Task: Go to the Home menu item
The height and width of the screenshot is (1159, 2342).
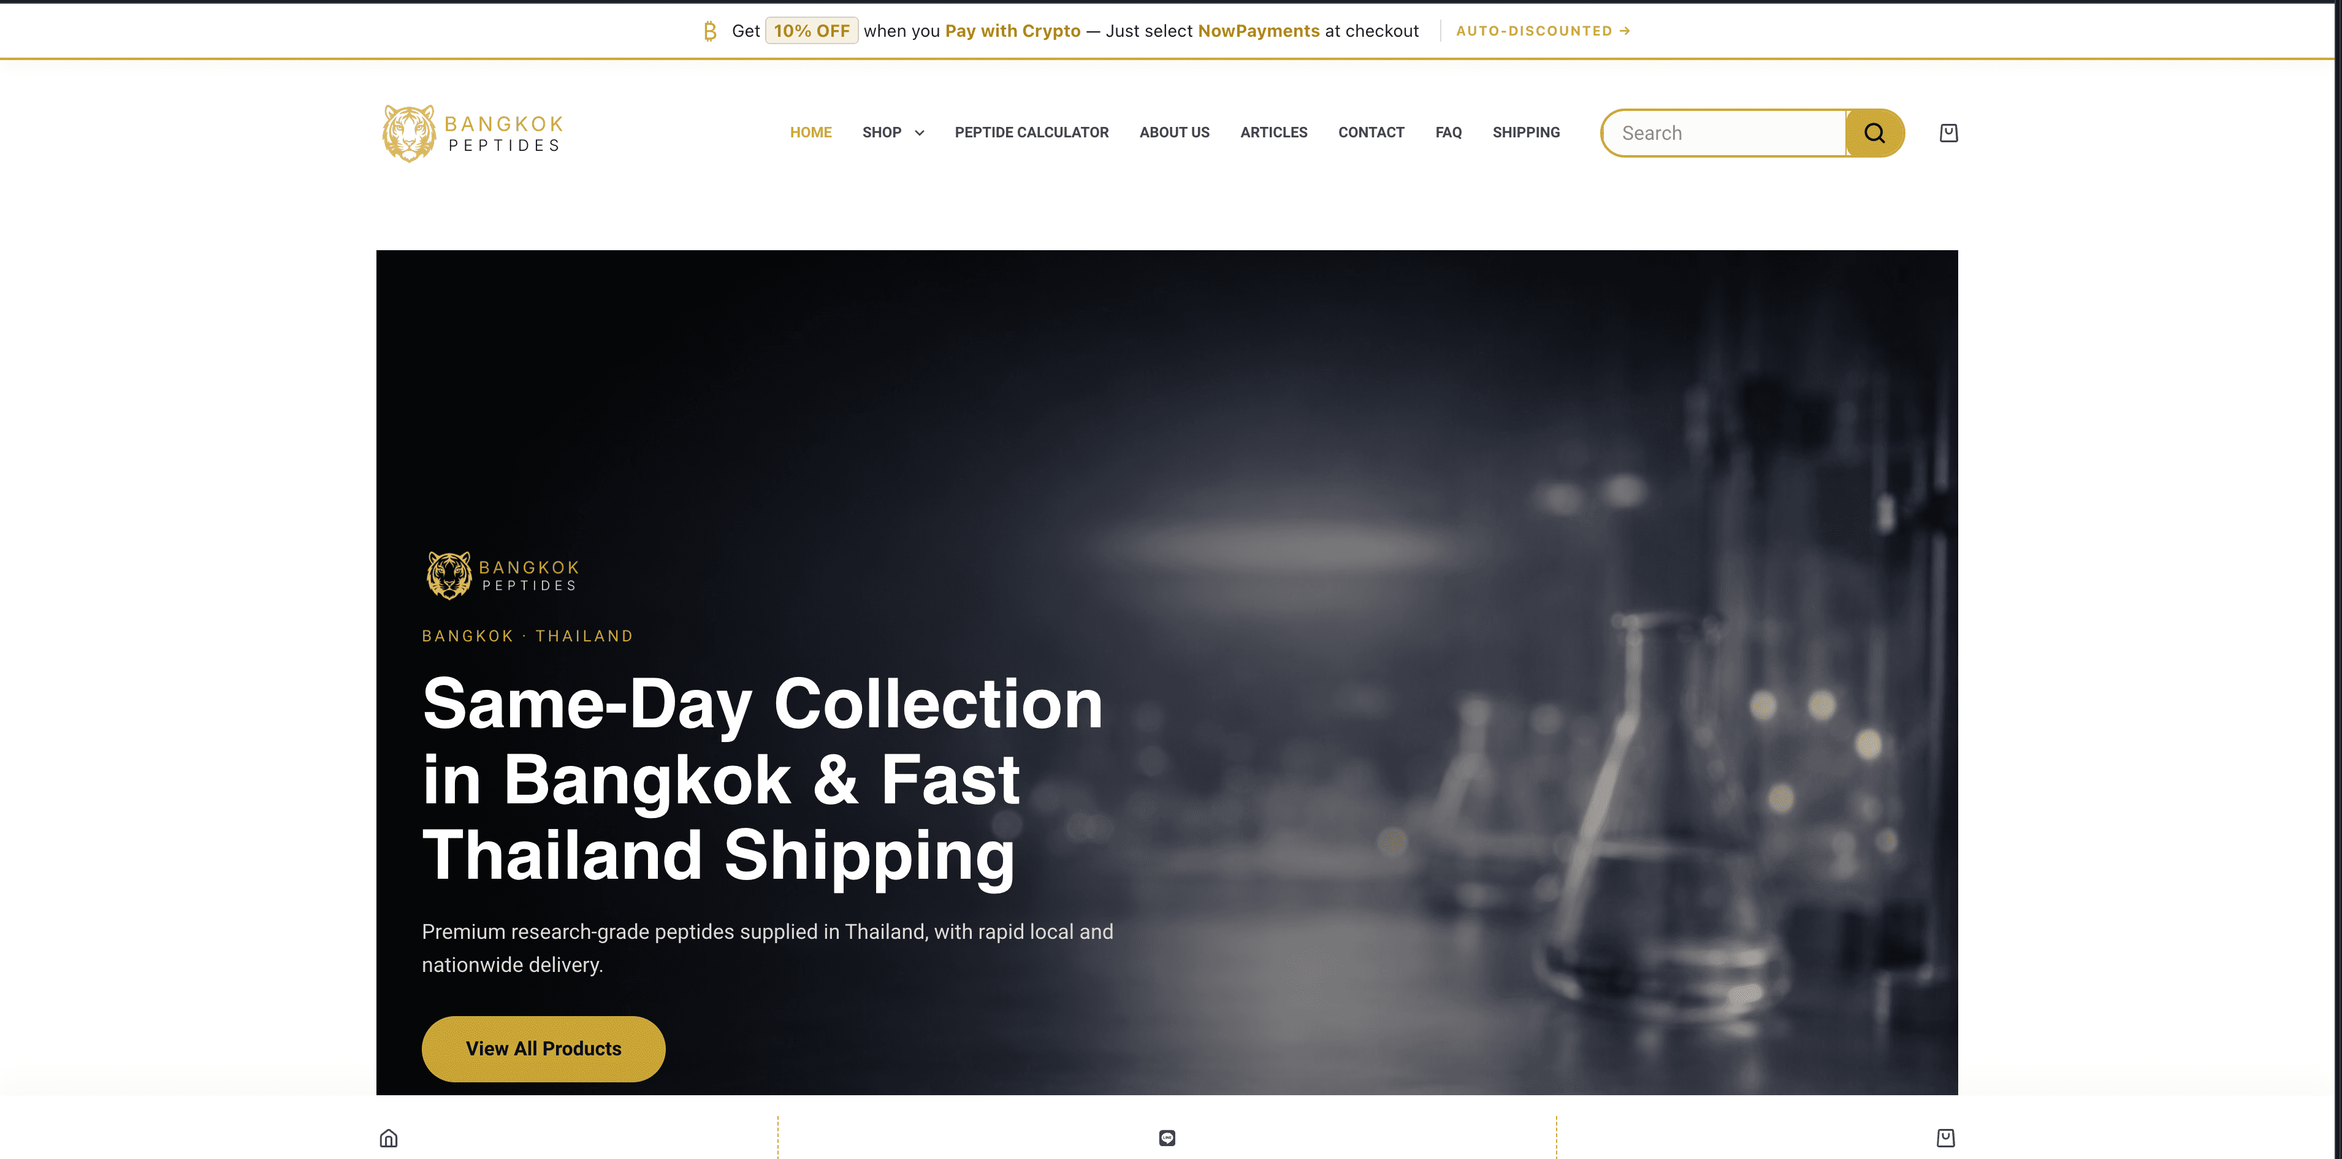Action: pyautogui.click(x=810, y=132)
